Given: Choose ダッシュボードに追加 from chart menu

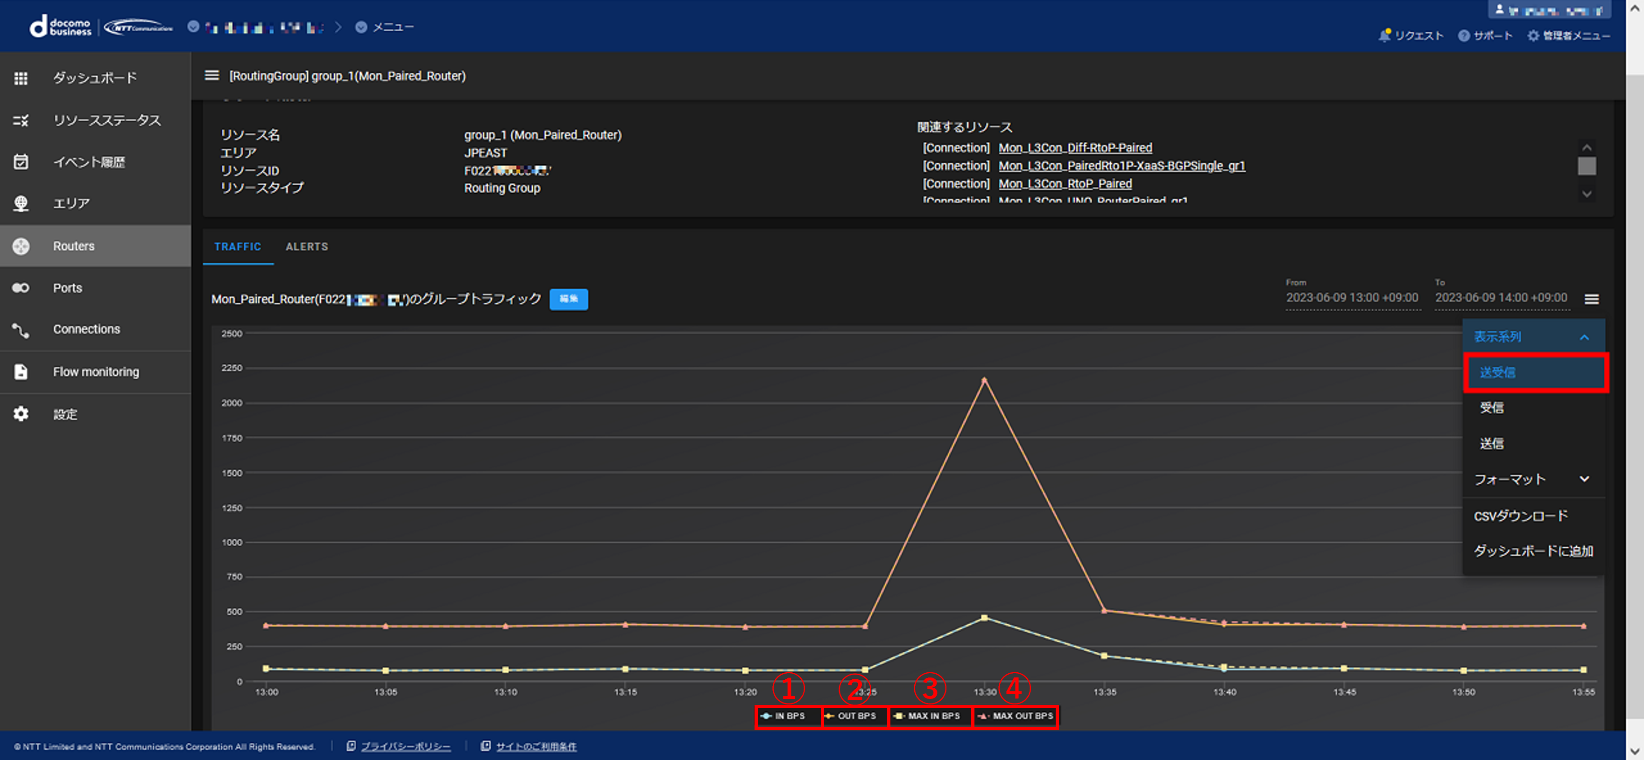Looking at the screenshot, I should (1533, 551).
